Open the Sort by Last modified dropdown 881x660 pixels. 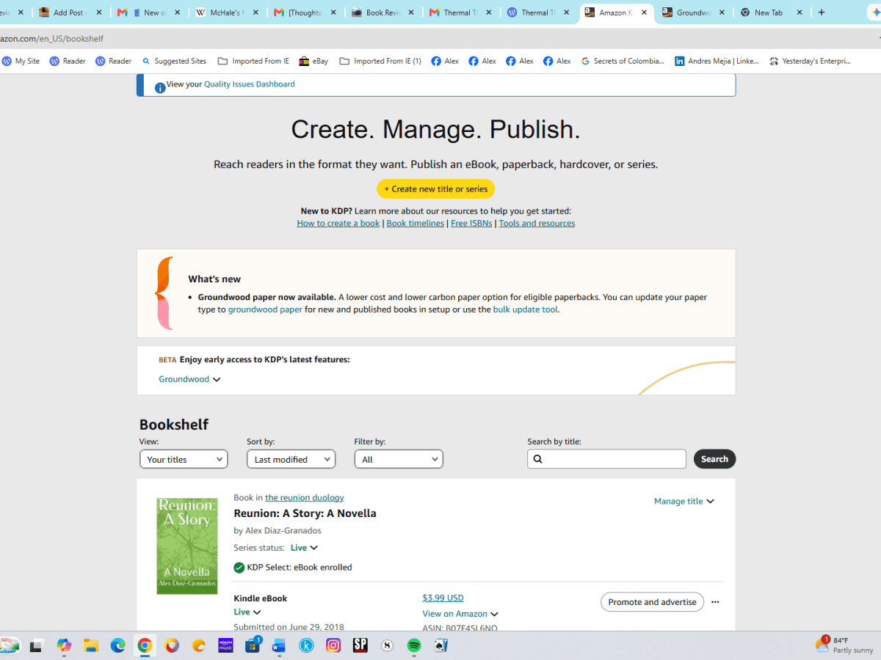click(291, 459)
